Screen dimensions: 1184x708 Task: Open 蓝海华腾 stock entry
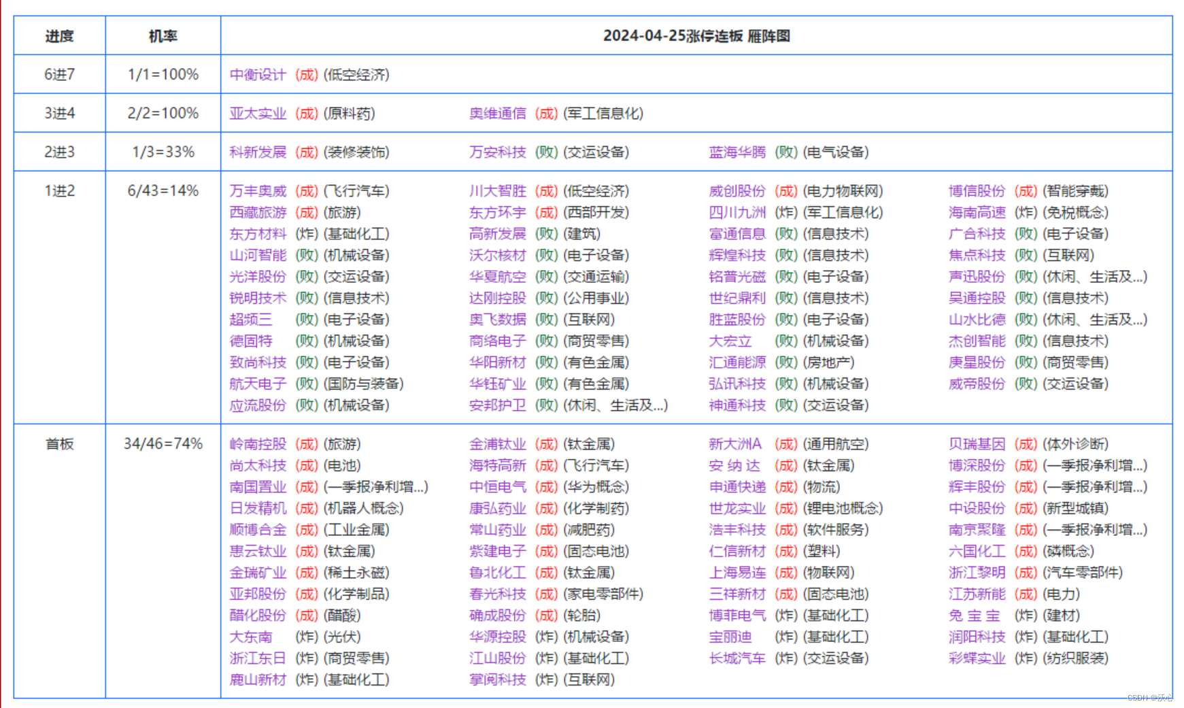point(737,152)
